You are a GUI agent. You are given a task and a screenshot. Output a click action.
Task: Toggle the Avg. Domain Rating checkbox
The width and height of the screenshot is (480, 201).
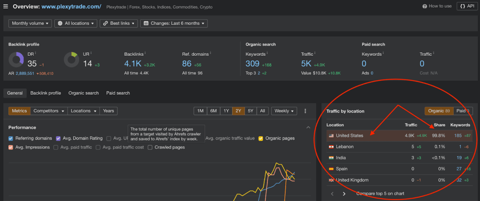coord(58,138)
